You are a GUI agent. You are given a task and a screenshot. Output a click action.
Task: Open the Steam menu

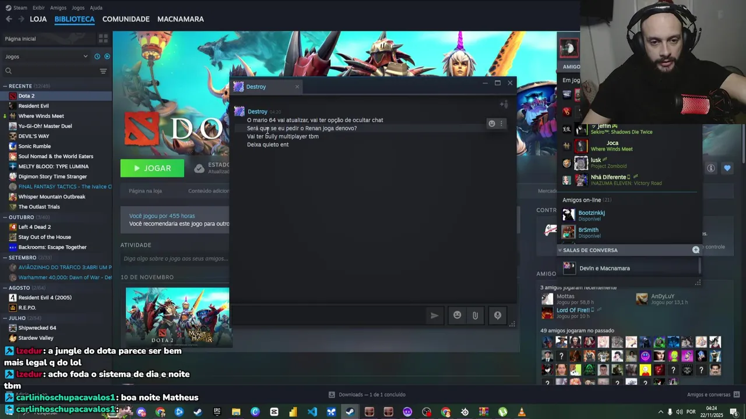coord(16,8)
